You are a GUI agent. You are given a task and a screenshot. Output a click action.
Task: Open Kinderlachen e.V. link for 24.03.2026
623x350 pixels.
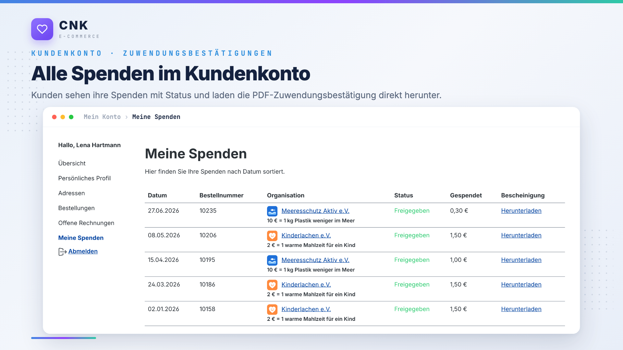point(306,285)
